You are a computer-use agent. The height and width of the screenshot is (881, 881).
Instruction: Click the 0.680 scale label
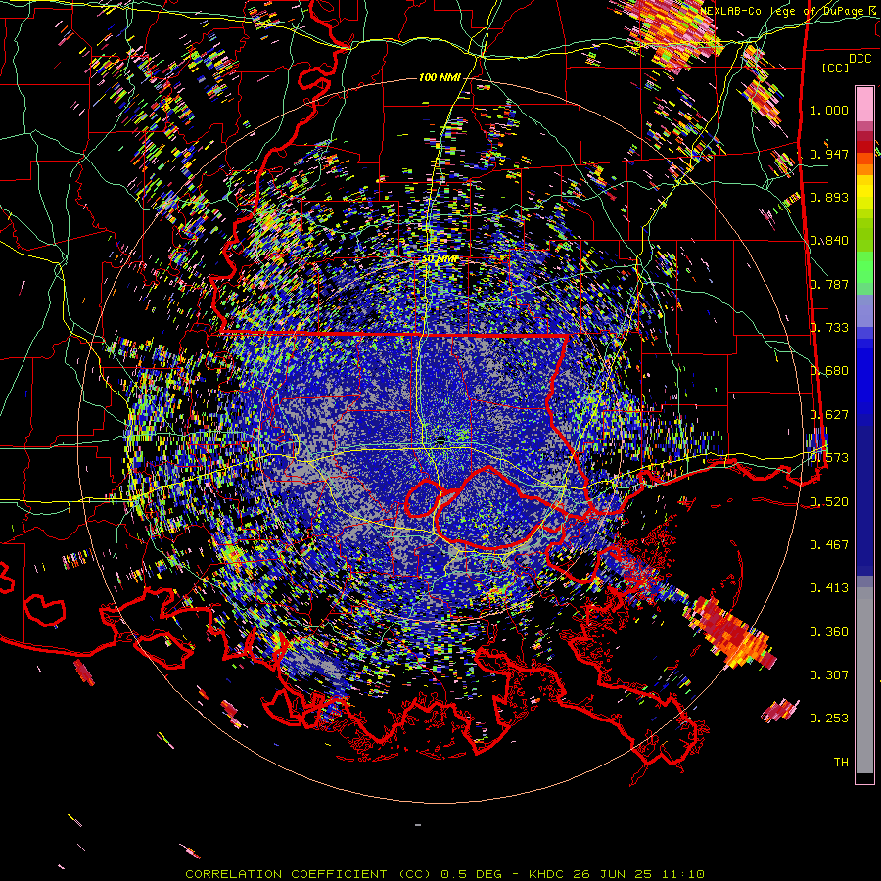coord(829,371)
